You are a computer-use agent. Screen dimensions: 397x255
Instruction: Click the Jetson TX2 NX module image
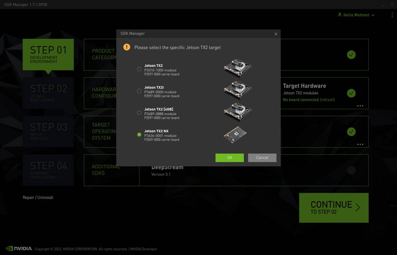235,134
